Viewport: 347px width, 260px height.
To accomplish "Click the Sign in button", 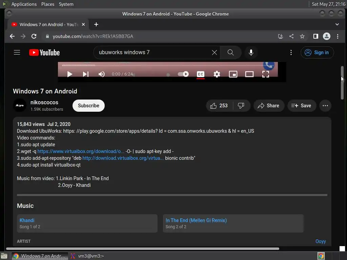I will (x=317, y=52).
